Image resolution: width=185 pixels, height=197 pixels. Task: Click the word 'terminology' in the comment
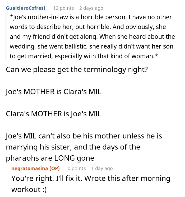pos(105,69)
